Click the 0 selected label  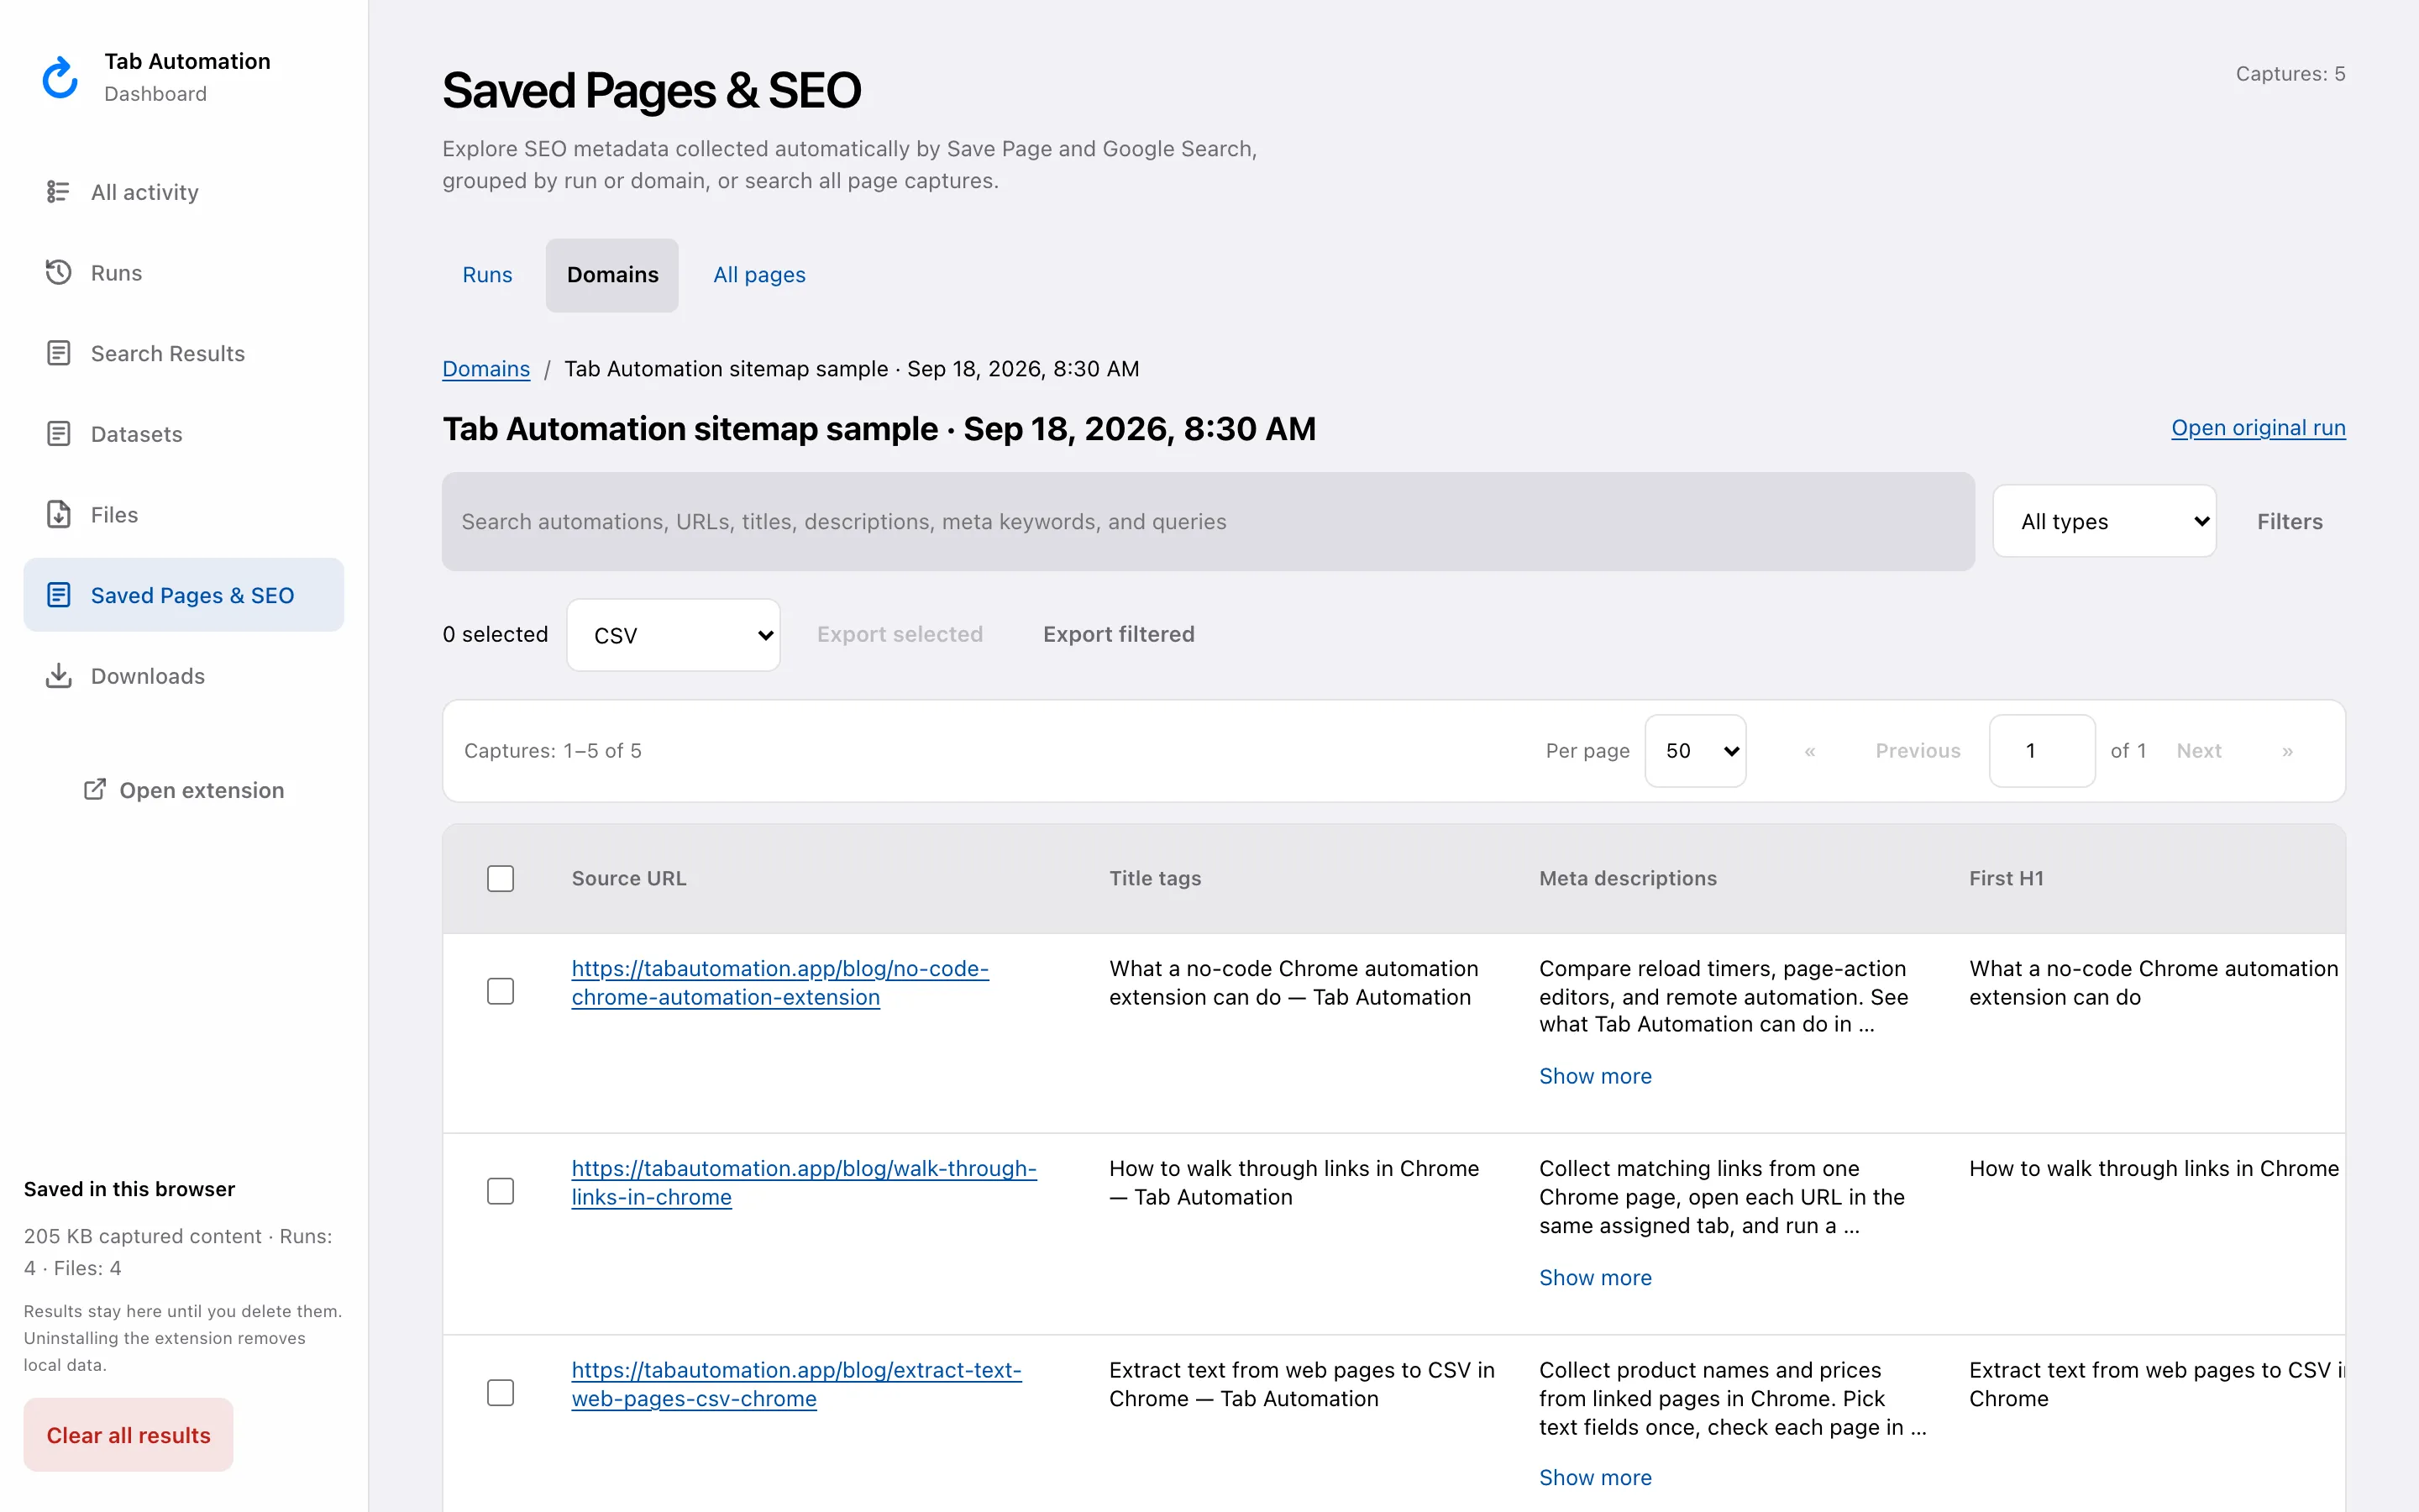[x=495, y=634]
